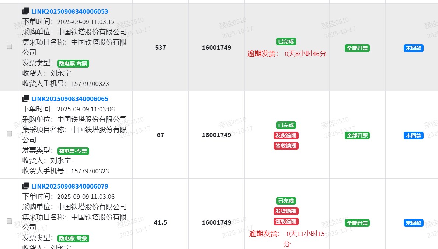This screenshot has height=249, width=438.
Task: Click copy icon beside order LINK20250908340006079
Action: click(x=26, y=186)
